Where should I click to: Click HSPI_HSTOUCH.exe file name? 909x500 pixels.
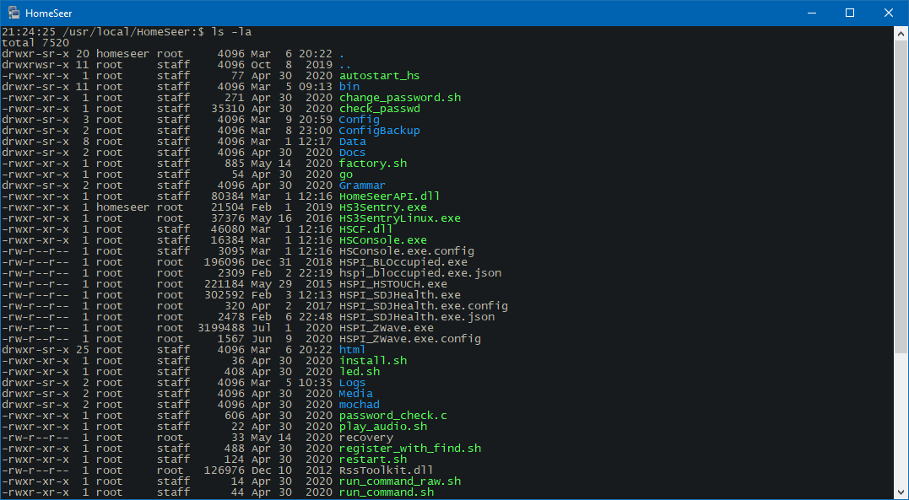(x=393, y=284)
